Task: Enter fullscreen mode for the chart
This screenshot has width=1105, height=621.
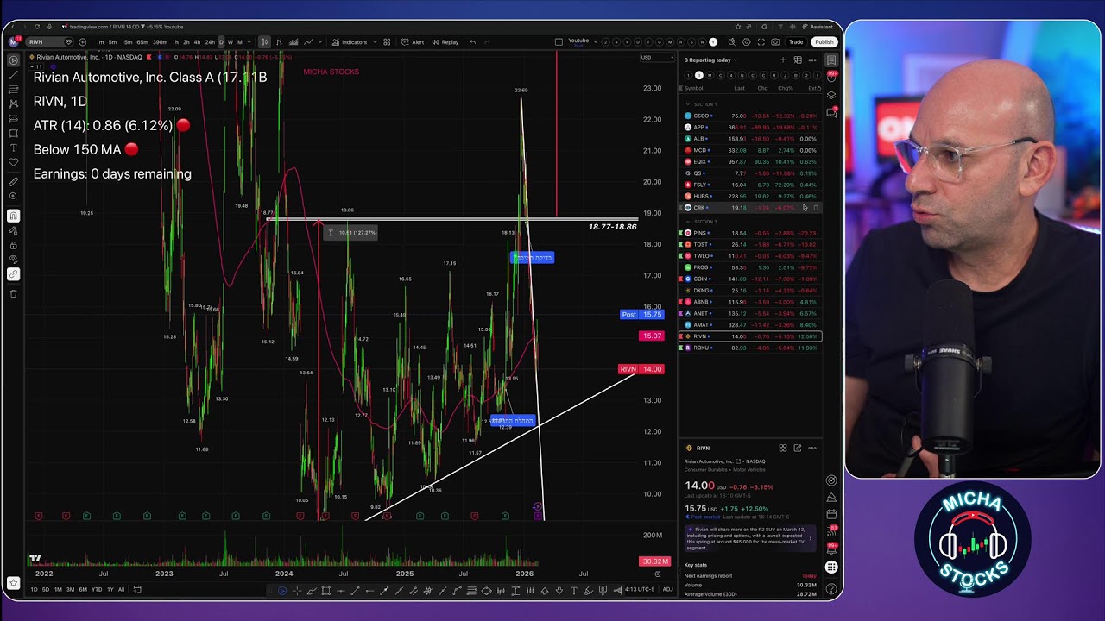Action: pyautogui.click(x=761, y=41)
